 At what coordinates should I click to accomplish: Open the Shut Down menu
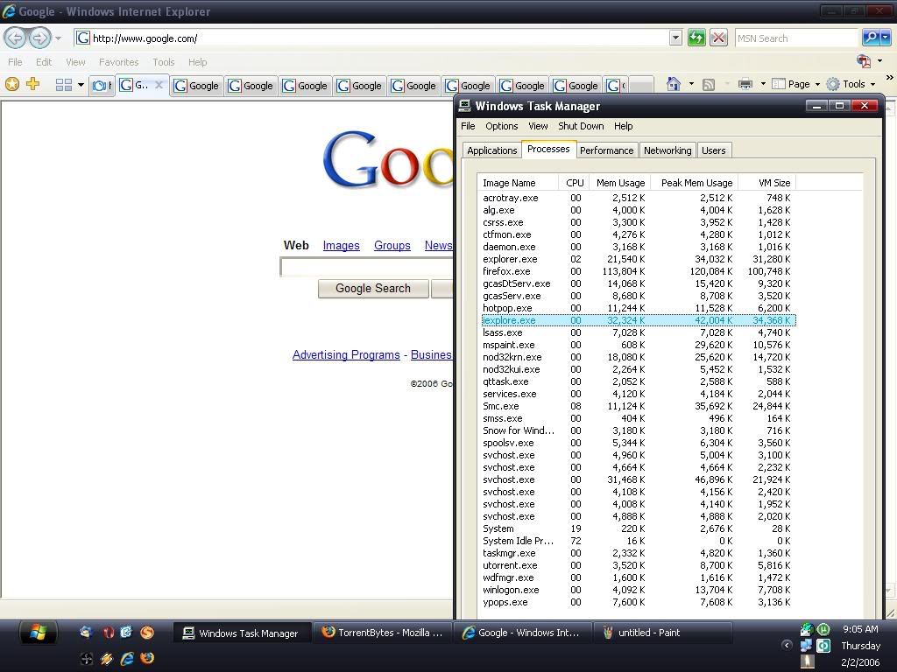click(581, 126)
